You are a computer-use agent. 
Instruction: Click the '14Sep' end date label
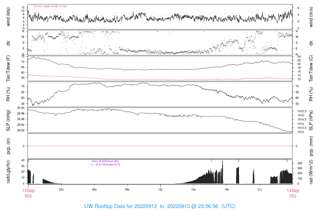click(x=293, y=191)
